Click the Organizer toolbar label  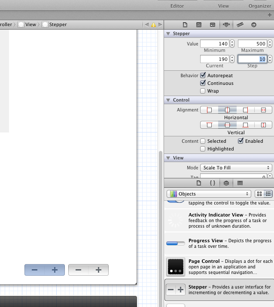click(x=260, y=6)
